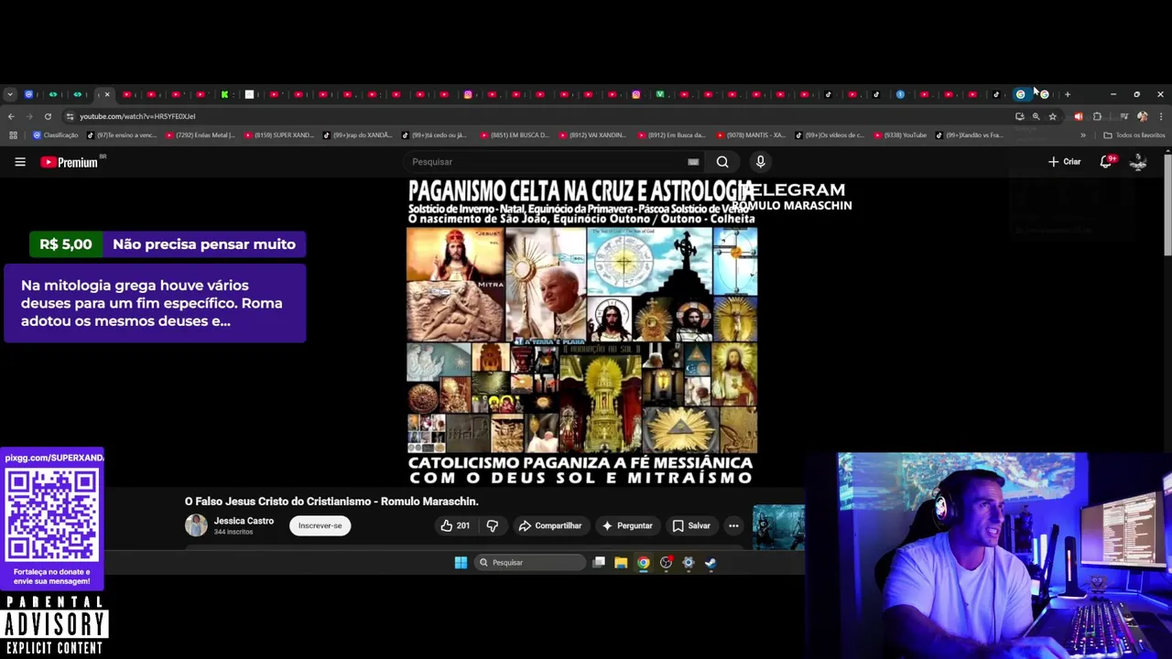Open the Chrome extensions puzzle icon
1172x659 pixels.
(x=1097, y=116)
